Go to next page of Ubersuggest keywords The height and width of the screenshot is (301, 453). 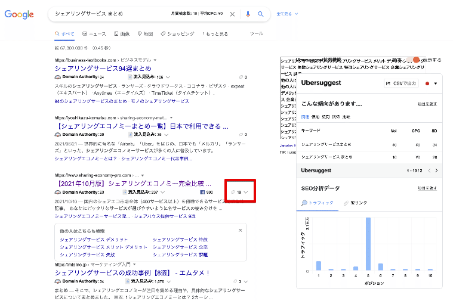pyautogui.click(x=436, y=170)
